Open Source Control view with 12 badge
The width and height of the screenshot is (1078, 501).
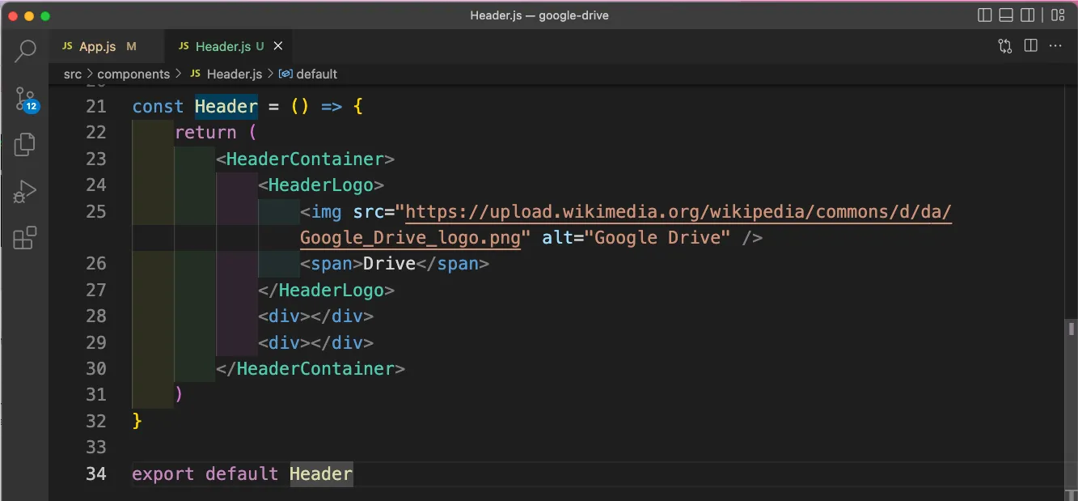pos(25,99)
